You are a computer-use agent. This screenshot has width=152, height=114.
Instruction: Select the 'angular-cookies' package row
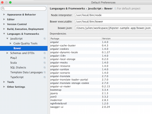(101, 49)
